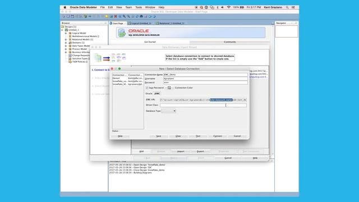Click Cancel in the import wizard

(228, 158)
